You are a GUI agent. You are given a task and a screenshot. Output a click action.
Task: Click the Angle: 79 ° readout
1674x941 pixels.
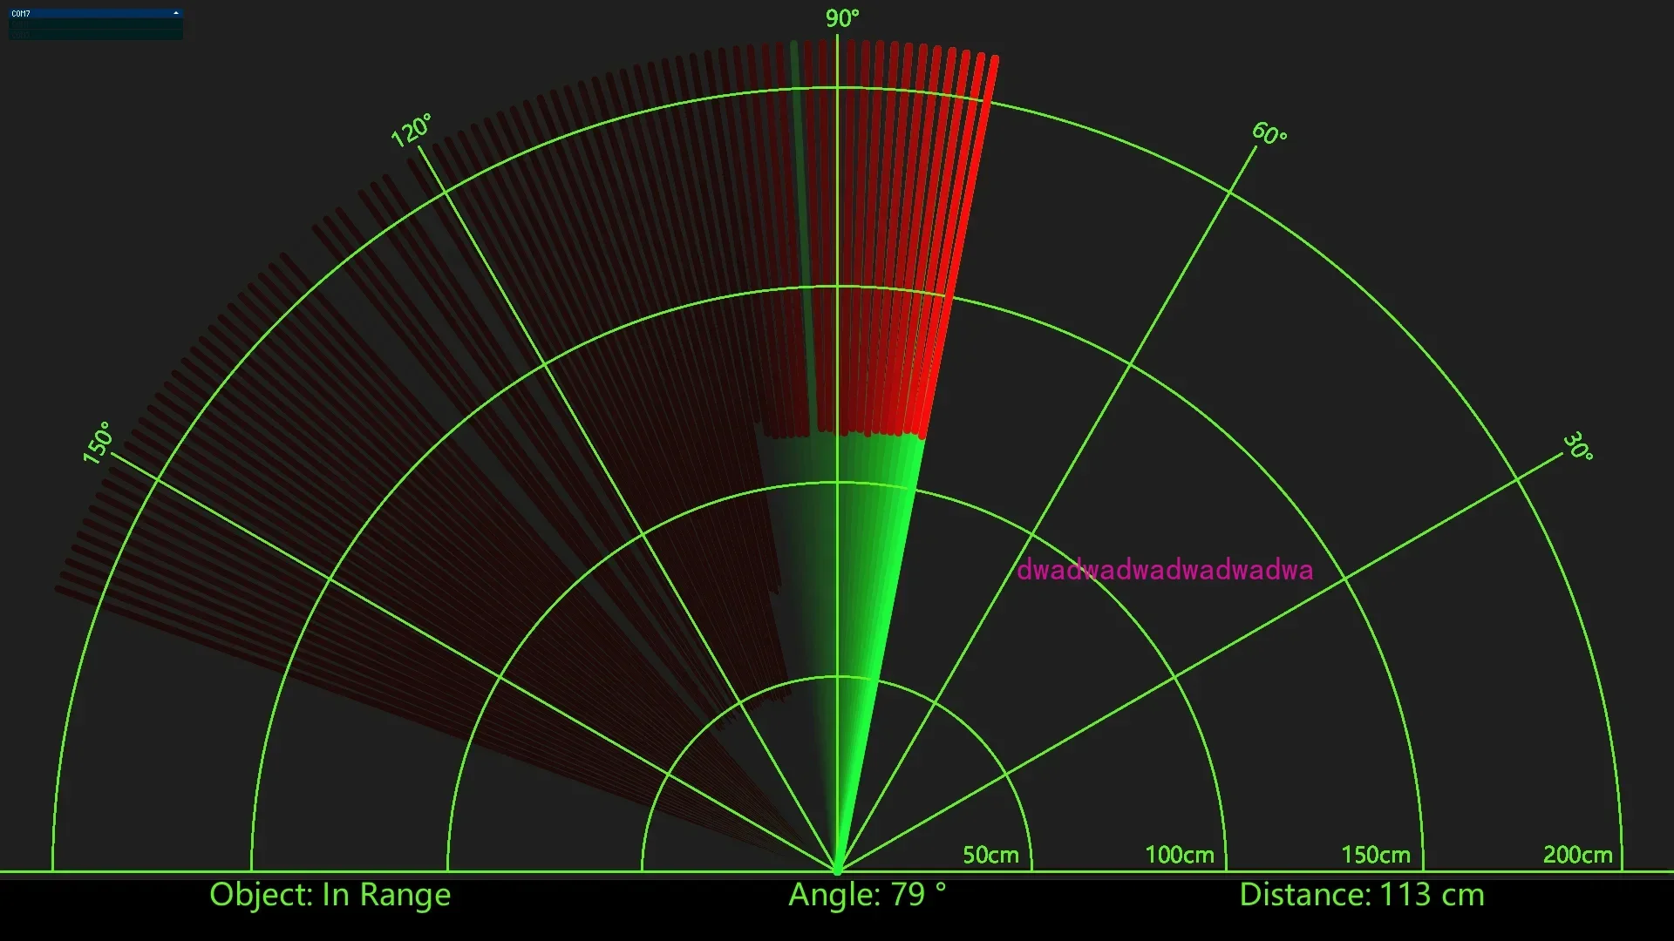[x=867, y=895]
